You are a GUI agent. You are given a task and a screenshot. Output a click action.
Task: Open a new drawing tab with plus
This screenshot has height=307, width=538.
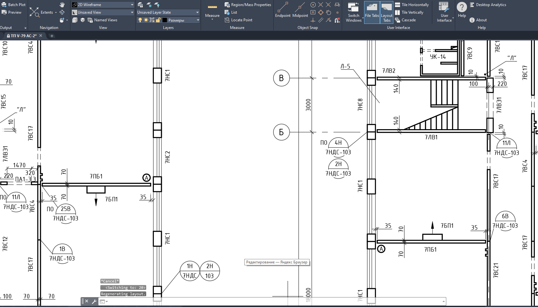pyautogui.click(x=52, y=36)
